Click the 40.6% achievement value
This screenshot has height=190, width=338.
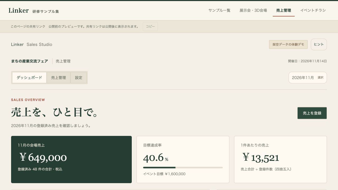(x=156, y=158)
